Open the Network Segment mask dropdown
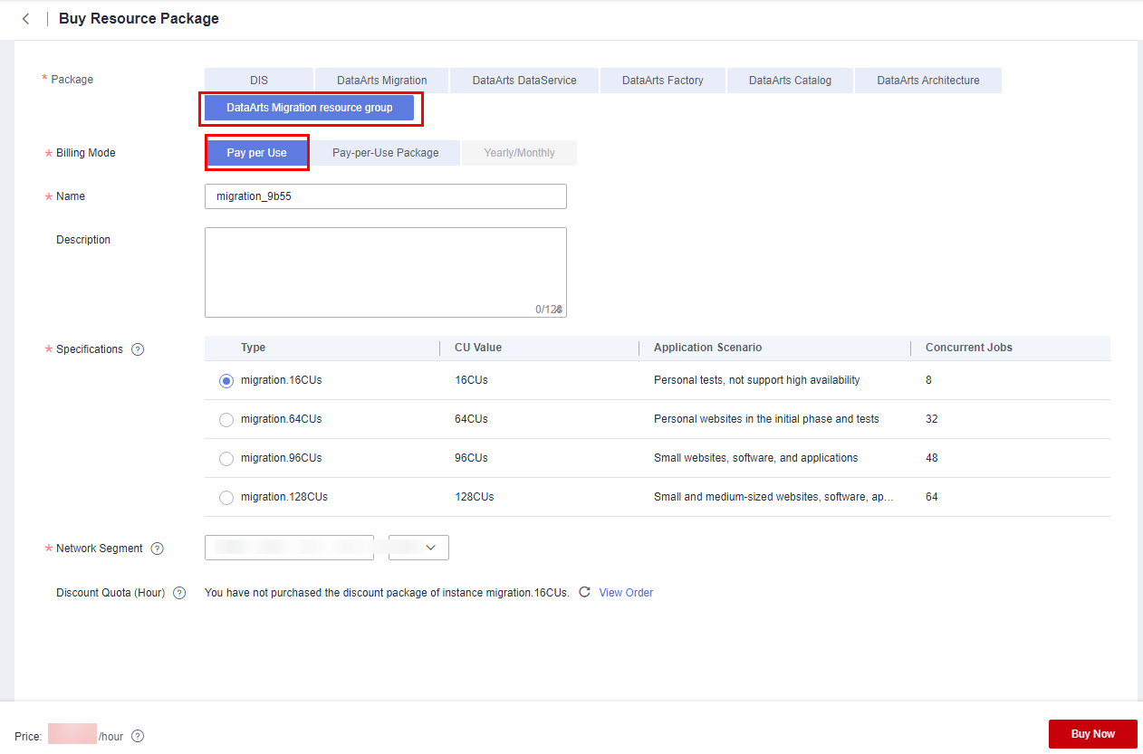This screenshot has width=1143, height=754. 418,548
